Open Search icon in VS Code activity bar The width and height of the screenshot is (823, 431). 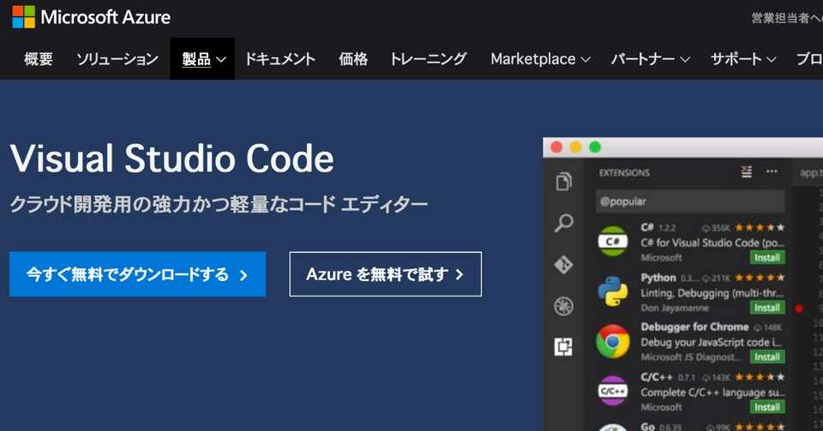pyautogui.click(x=564, y=224)
